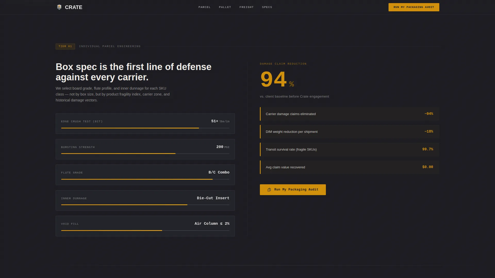Image resolution: width=495 pixels, height=278 pixels.
Task: Open the Parcel nav item
Action: [x=204, y=7]
